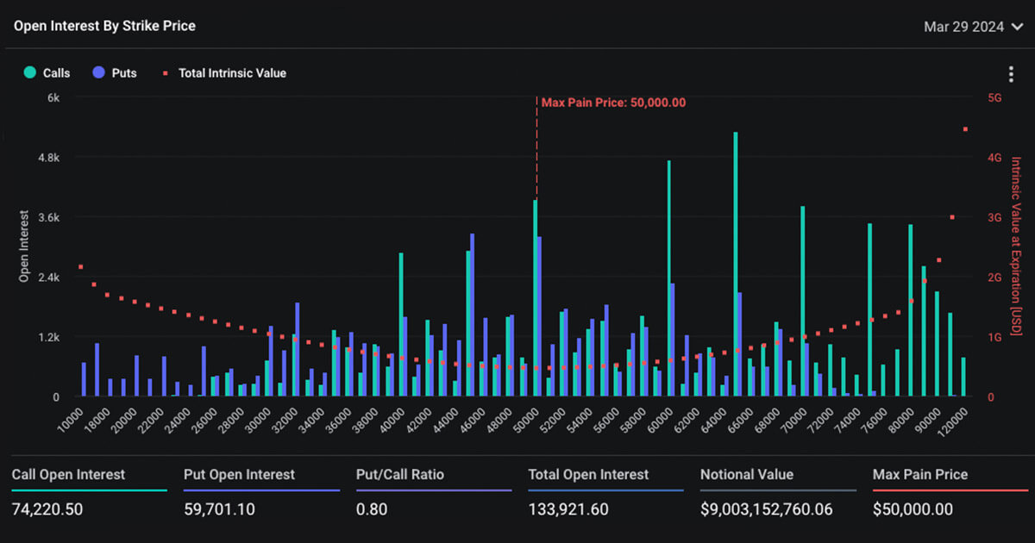
Task: Click the red Total Intrinsic Value marker
Action: 165,74
